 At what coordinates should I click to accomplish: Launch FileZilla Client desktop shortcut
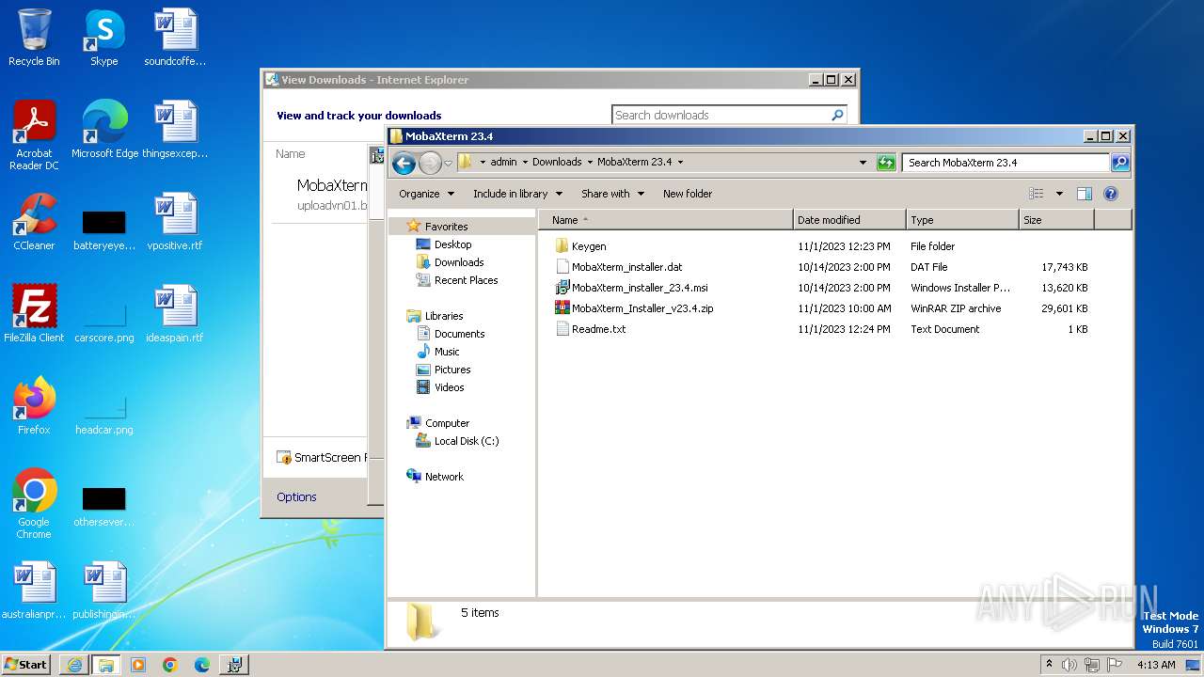click(34, 314)
